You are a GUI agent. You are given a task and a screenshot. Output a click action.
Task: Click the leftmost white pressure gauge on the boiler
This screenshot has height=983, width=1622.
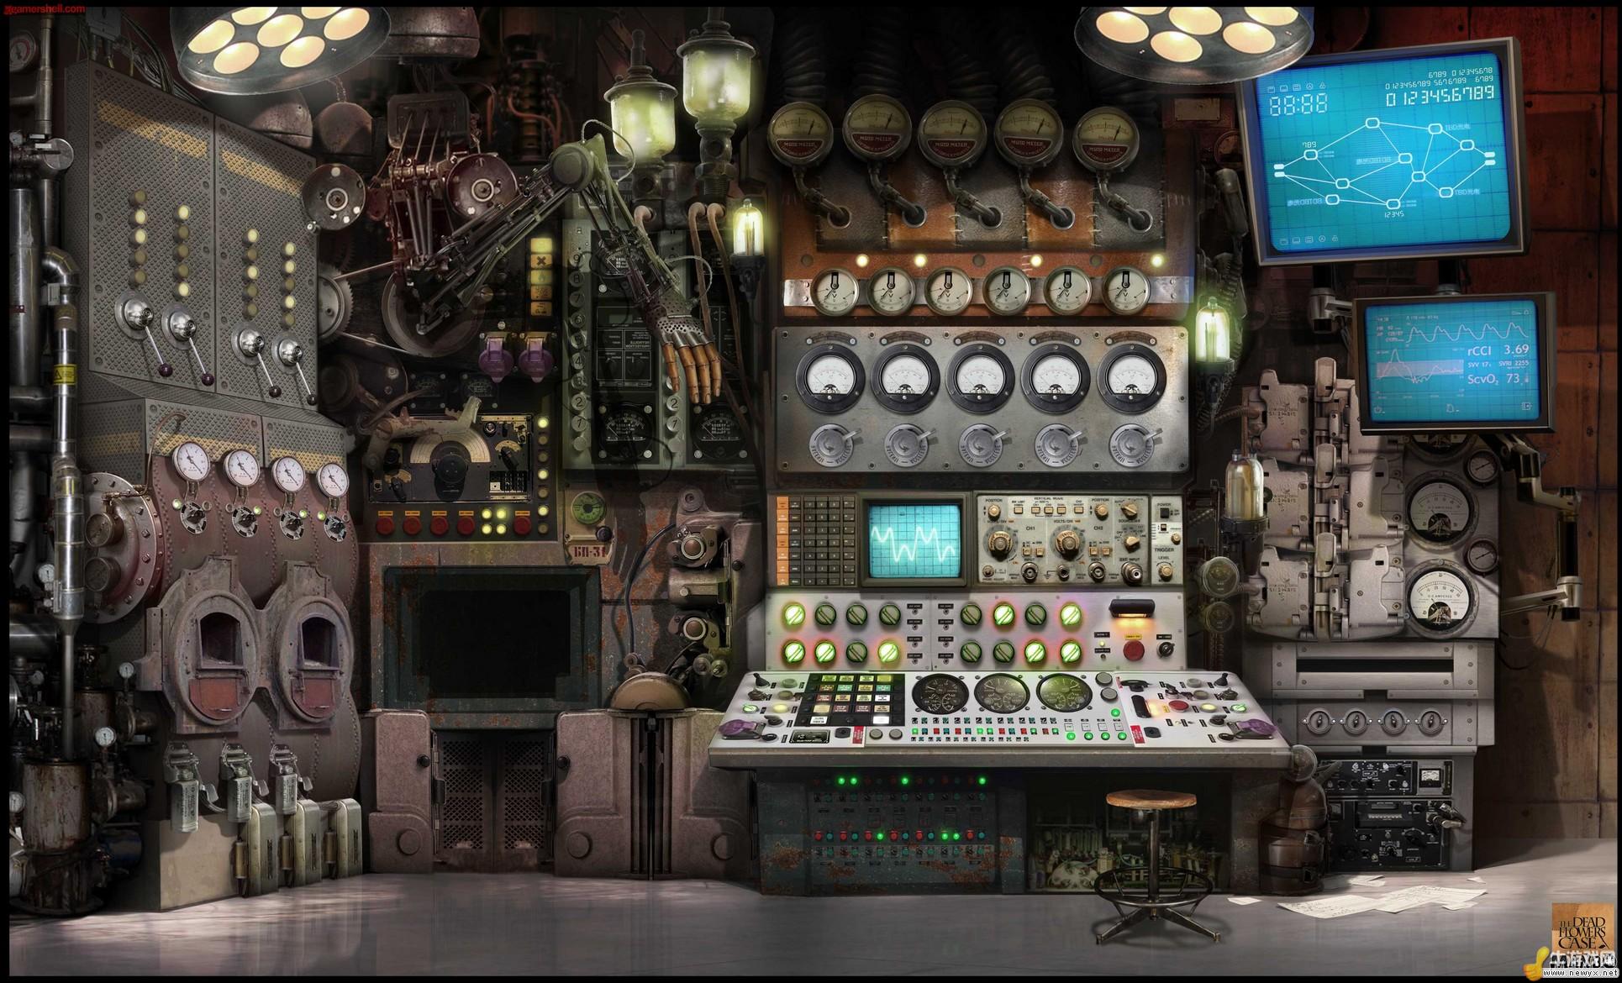pos(192,461)
